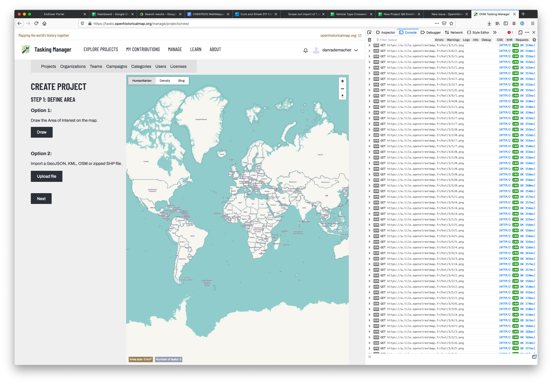The width and height of the screenshot is (552, 384).
Task: Toggle the Errors filter in the console
Action: pos(439,40)
